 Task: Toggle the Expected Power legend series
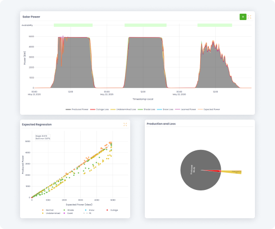click(209, 109)
